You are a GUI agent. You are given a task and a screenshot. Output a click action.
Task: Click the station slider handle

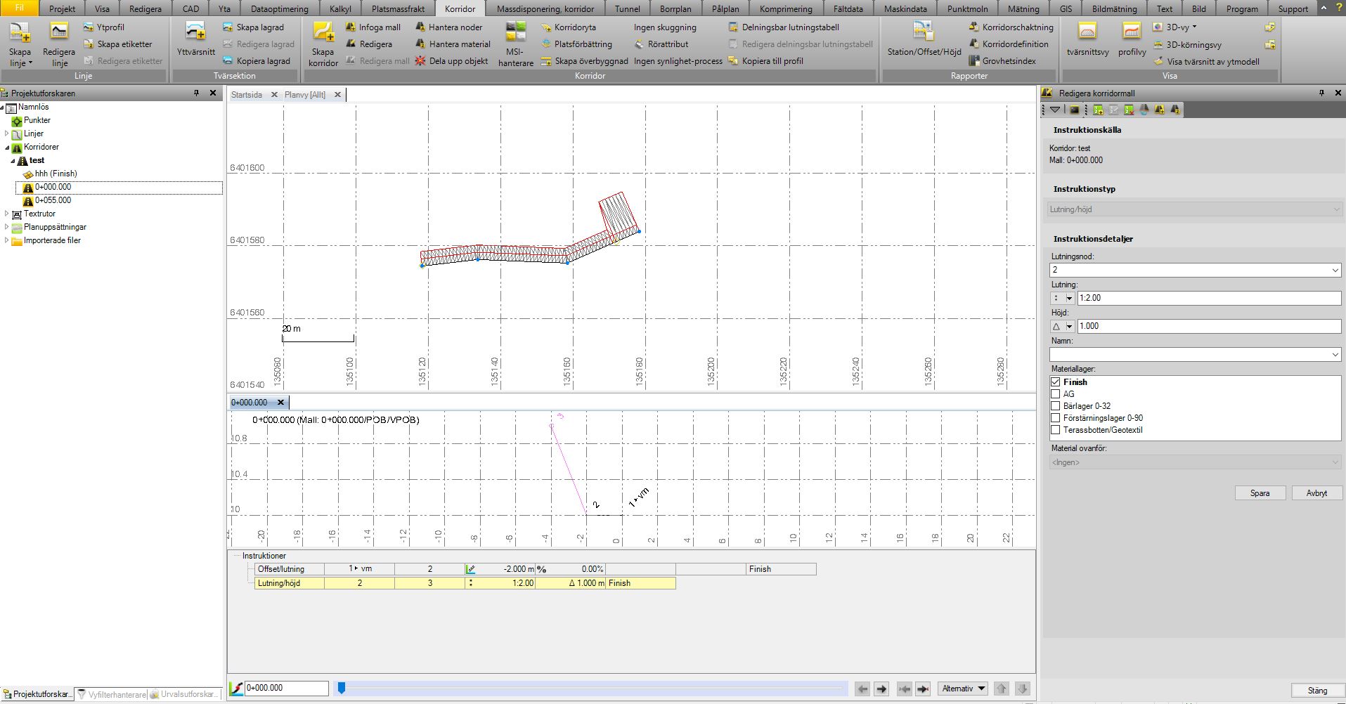pos(342,689)
